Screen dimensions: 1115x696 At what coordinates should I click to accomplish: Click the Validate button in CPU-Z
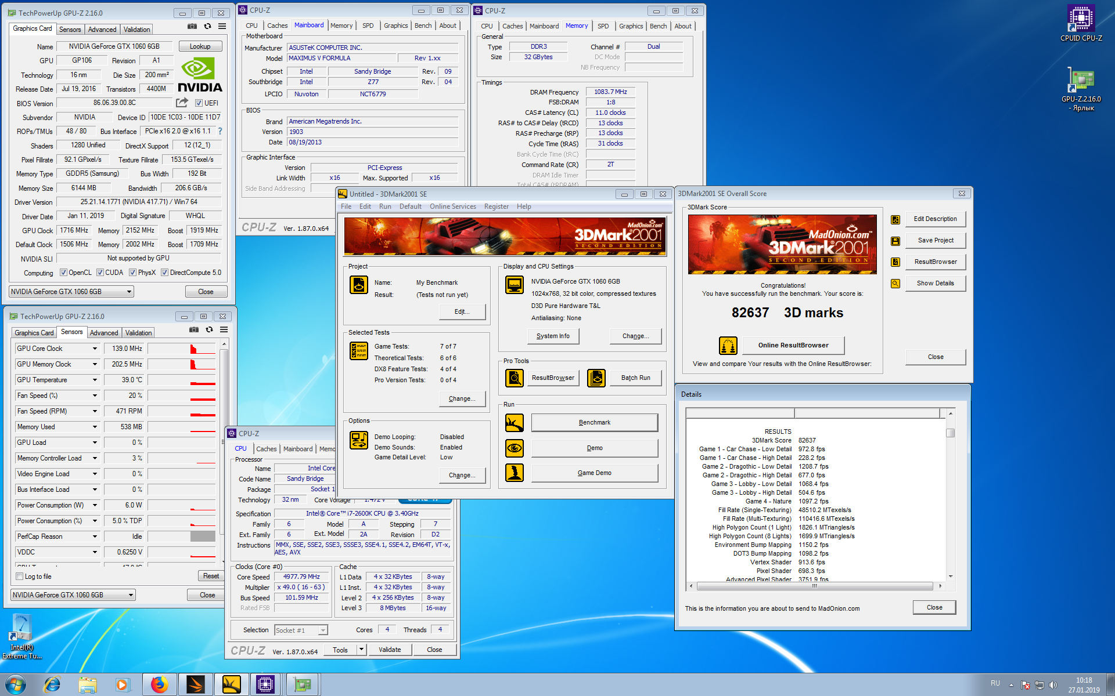[x=390, y=650]
